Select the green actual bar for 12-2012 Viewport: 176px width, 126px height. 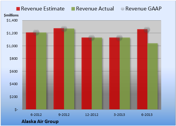(97, 73)
